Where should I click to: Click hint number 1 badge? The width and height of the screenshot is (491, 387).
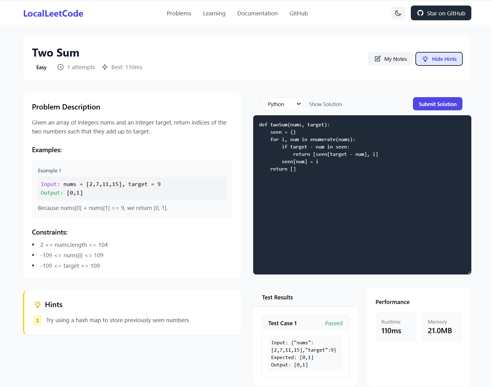coord(37,320)
